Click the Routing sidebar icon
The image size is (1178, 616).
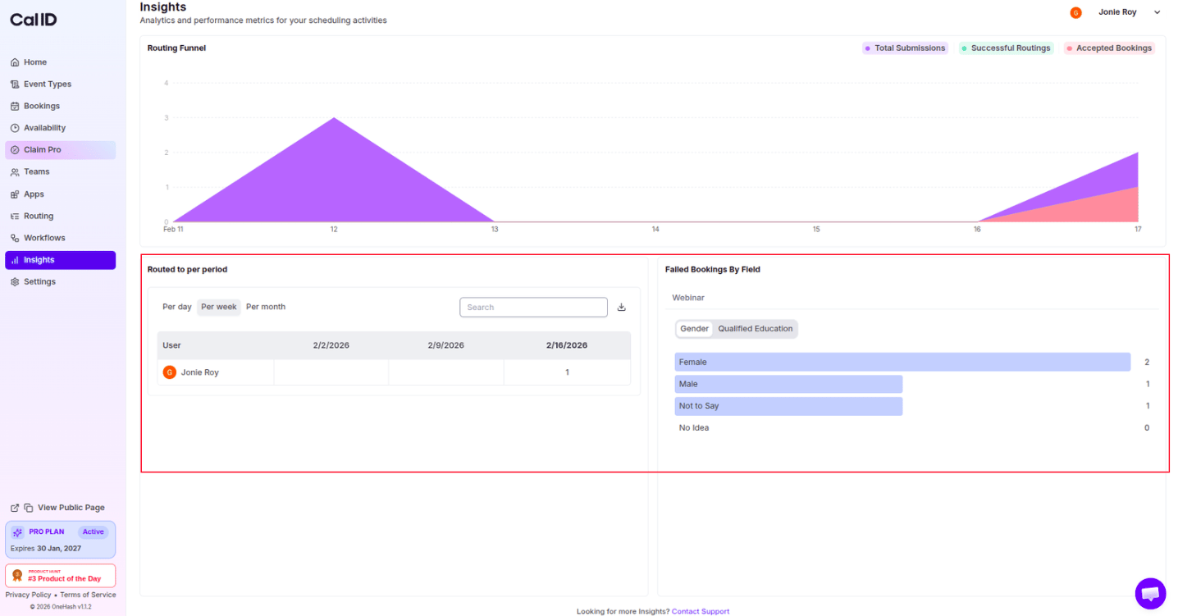[15, 217]
